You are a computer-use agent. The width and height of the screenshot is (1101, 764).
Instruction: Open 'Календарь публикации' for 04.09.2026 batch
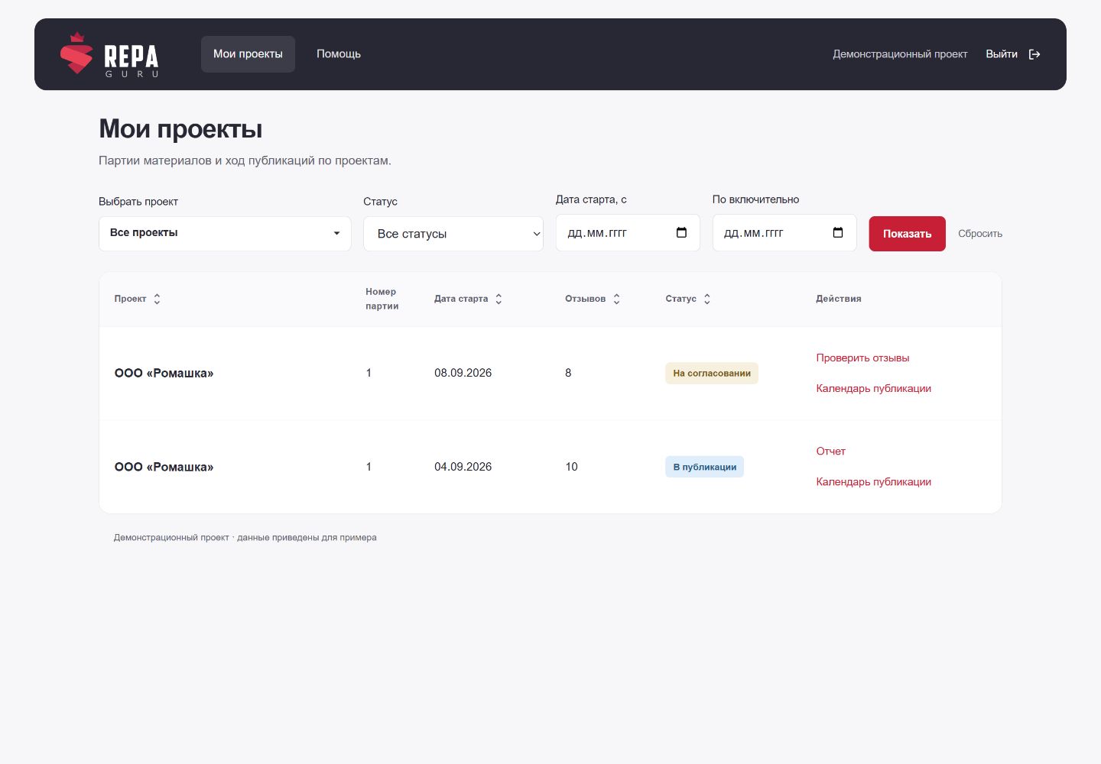pos(873,481)
